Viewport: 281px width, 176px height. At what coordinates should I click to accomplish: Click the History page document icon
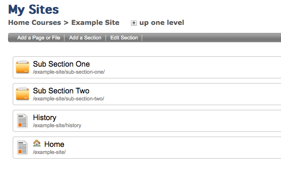pyautogui.click(x=23, y=121)
